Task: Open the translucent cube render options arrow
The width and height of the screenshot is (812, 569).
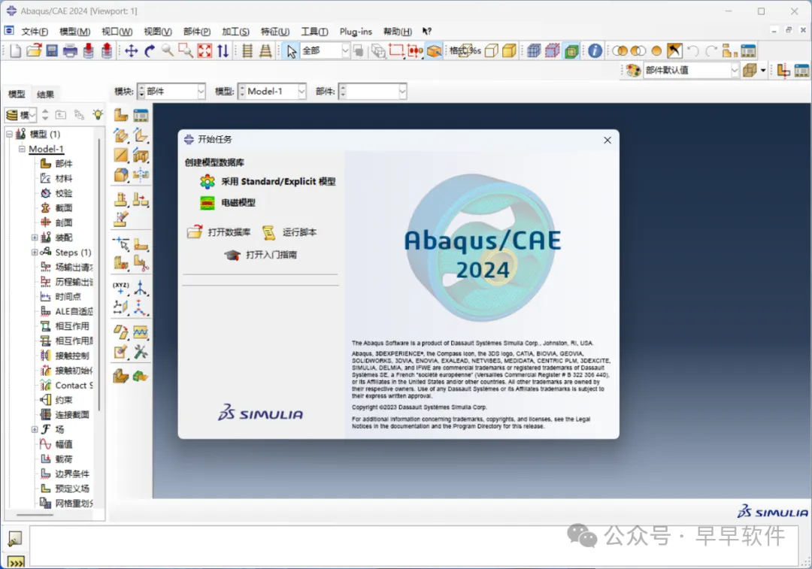Action: tap(763, 70)
